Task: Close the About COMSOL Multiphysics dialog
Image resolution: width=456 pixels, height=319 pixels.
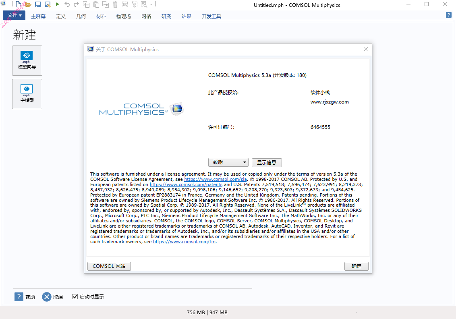Action: (366, 49)
